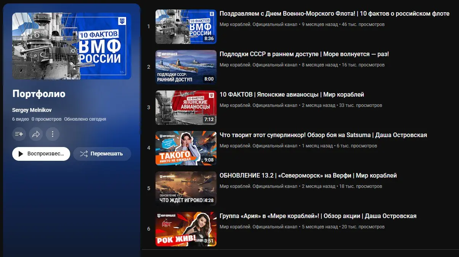This screenshot has height=257, width=459.
Task: Click the 20 тыс. просмотров text
Action: [x=363, y=227]
